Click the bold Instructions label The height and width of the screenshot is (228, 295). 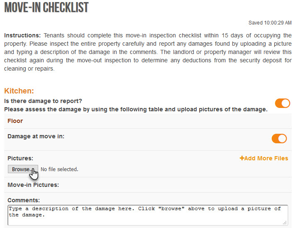pos(22,35)
